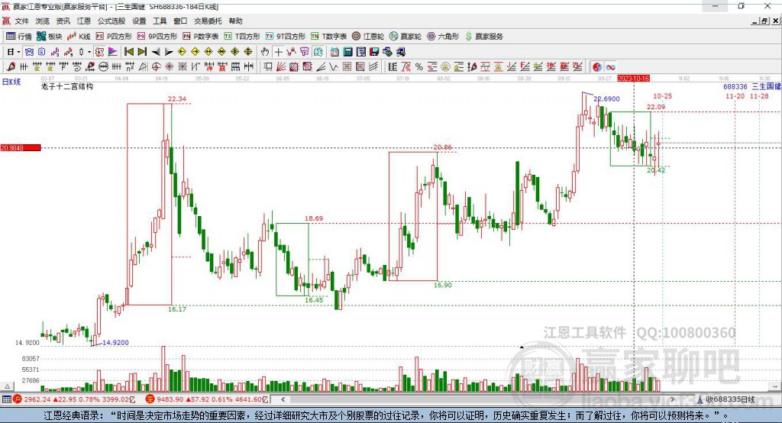782x423 pixels.
Task: Select the red pencil draw tool
Action: (10, 67)
